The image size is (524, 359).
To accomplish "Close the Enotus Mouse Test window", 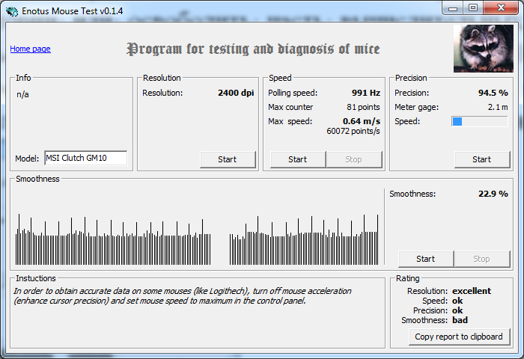I will [501, 8].
